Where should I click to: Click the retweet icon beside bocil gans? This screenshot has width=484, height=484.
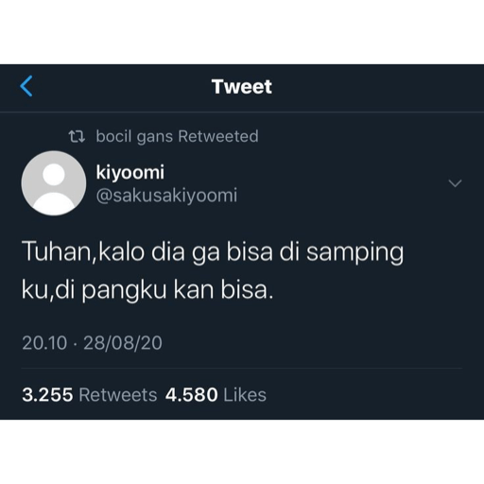[x=77, y=137]
